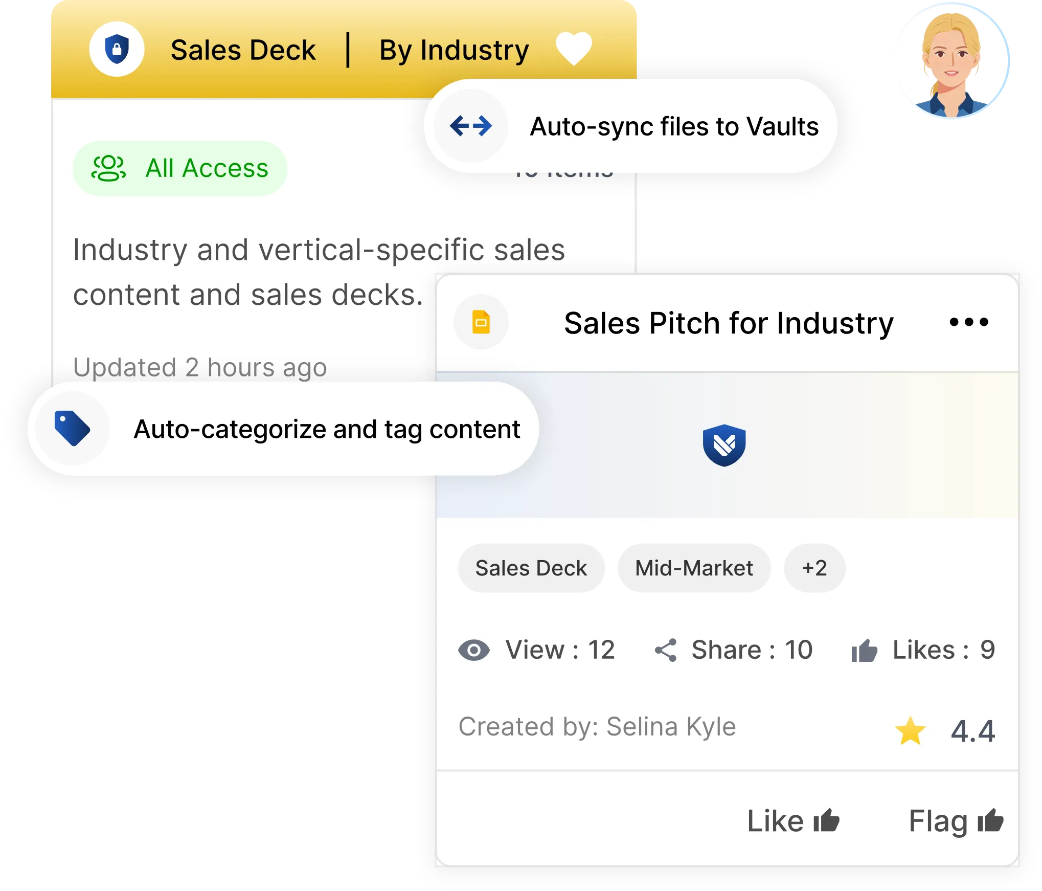Screen dimensions: 1042x891
Task: Click the Google Slides file icon
Action: [480, 322]
